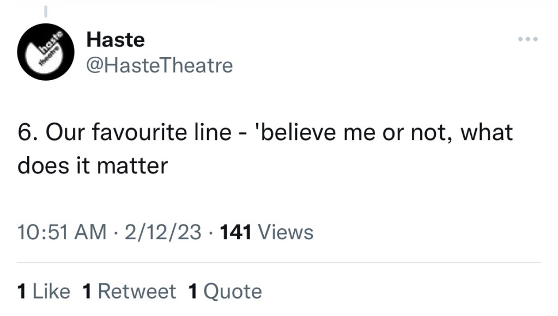Click the display name Haste
558x316 pixels.
(116, 40)
